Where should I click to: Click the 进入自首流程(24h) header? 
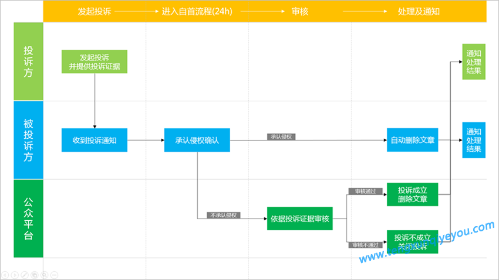(197, 12)
